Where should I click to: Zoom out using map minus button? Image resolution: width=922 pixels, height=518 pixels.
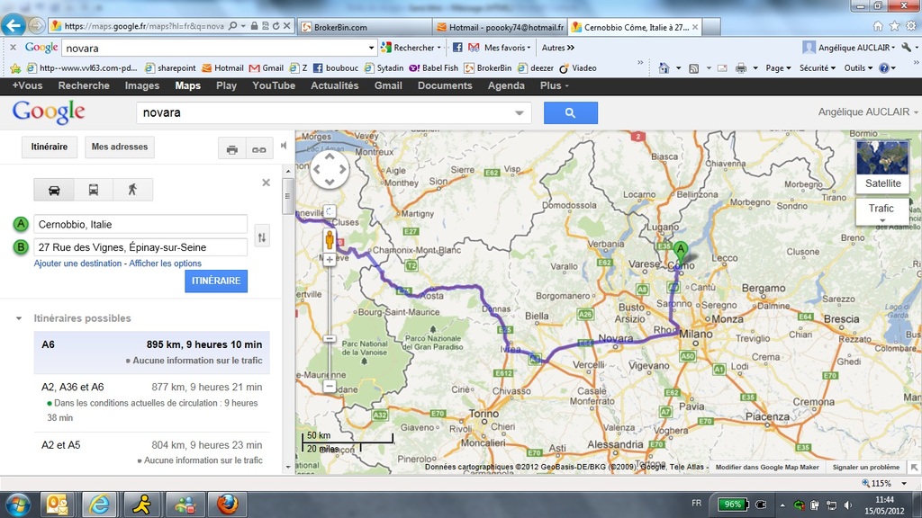tap(330, 386)
